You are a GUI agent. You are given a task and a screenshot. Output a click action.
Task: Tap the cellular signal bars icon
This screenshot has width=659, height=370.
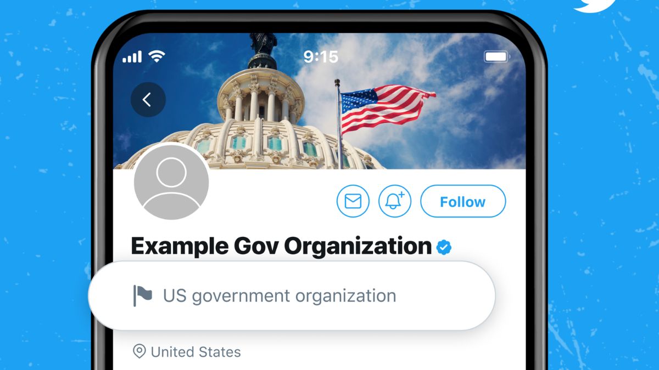(132, 57)
